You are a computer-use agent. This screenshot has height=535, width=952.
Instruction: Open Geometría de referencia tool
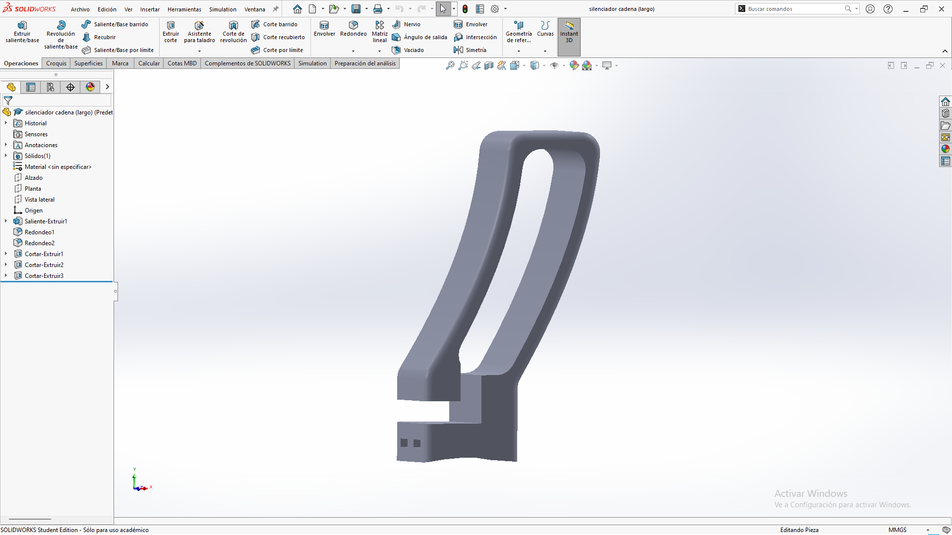pos(519,32)
